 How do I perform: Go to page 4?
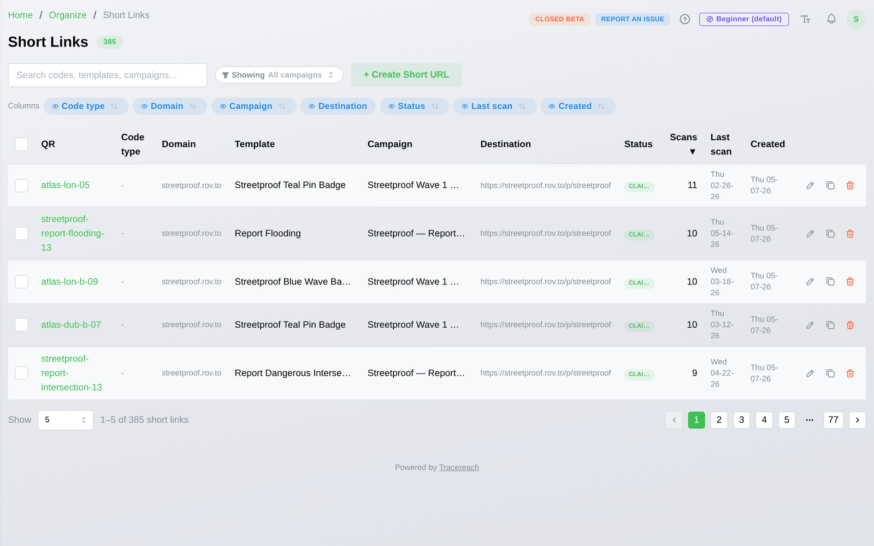pyautogui.click(x=764, y=420)
